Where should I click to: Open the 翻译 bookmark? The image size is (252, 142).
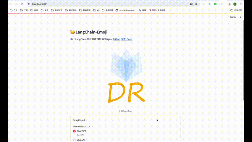pyautogui.click(x=142, y=10)
